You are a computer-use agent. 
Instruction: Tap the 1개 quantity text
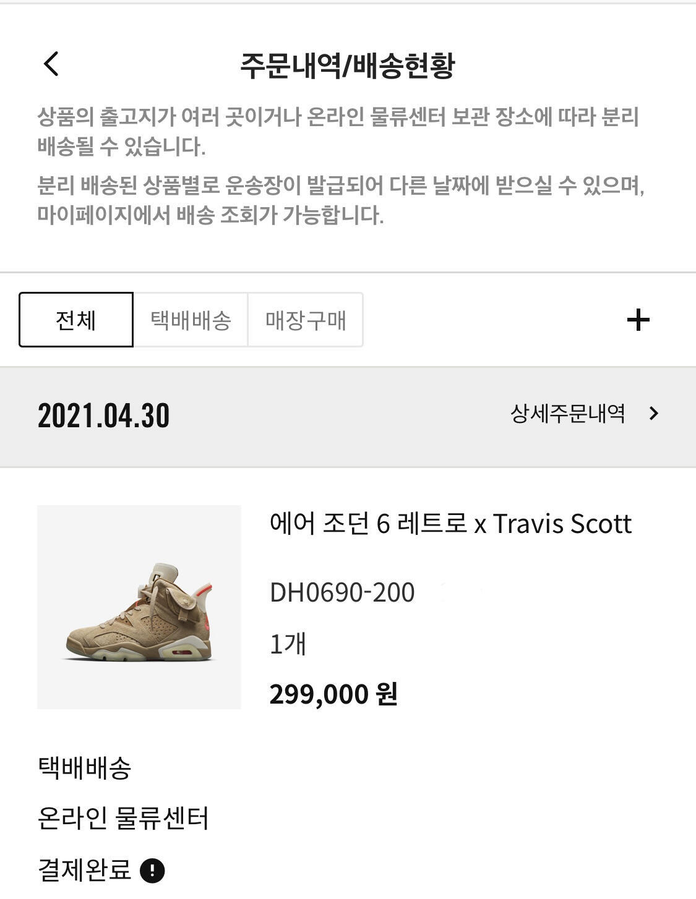pos(288,644)
